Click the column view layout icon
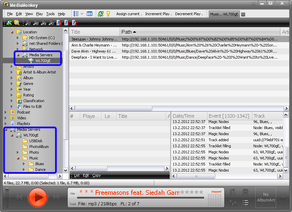The height and width of the screenshot is (212, 292). click(90, 14)
